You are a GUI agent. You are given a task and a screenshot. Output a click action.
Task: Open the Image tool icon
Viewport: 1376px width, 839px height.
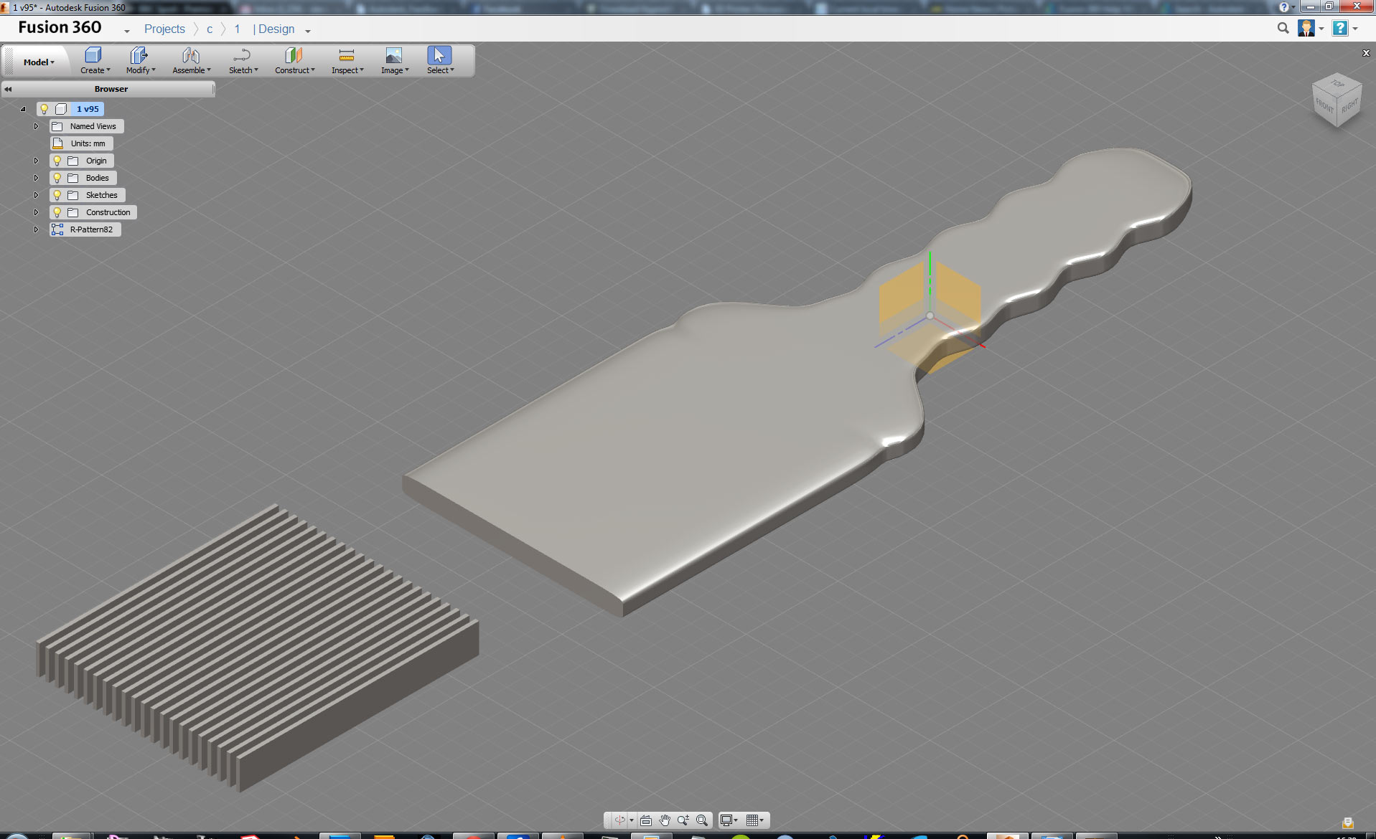coord(393,55)
